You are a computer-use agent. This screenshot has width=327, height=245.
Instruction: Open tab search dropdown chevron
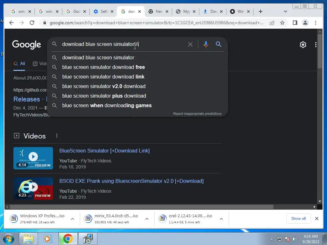pos(285,11)
